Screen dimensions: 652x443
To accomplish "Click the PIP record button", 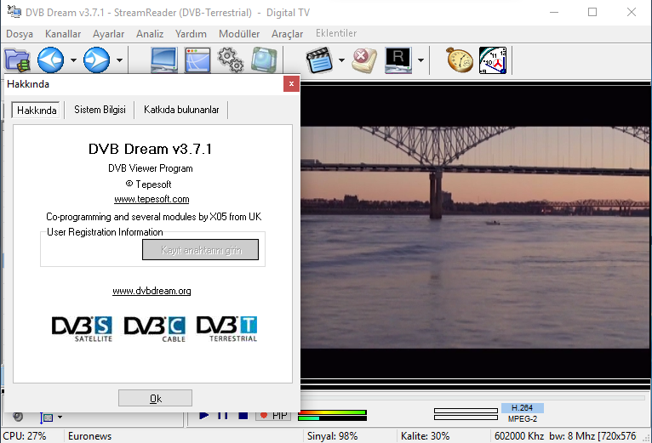I will tap(272, 415).
